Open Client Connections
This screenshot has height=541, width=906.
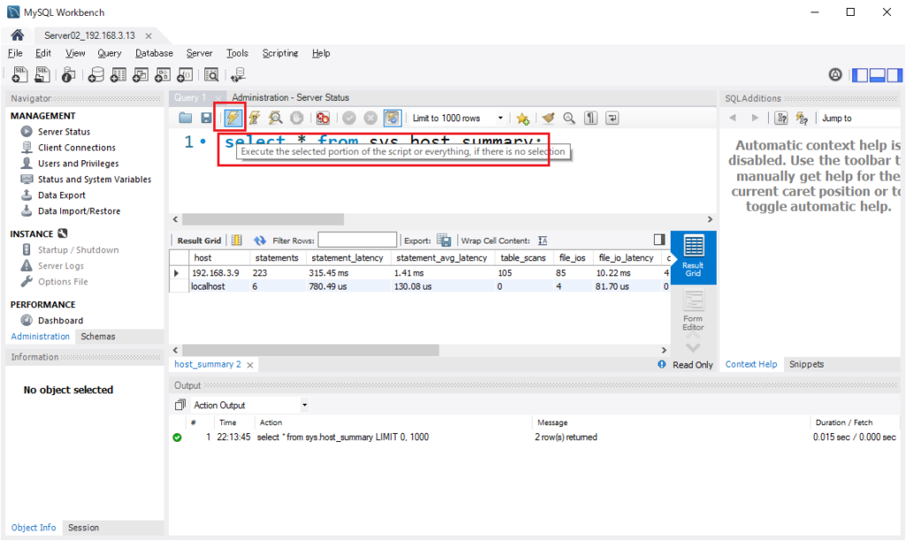77,147
